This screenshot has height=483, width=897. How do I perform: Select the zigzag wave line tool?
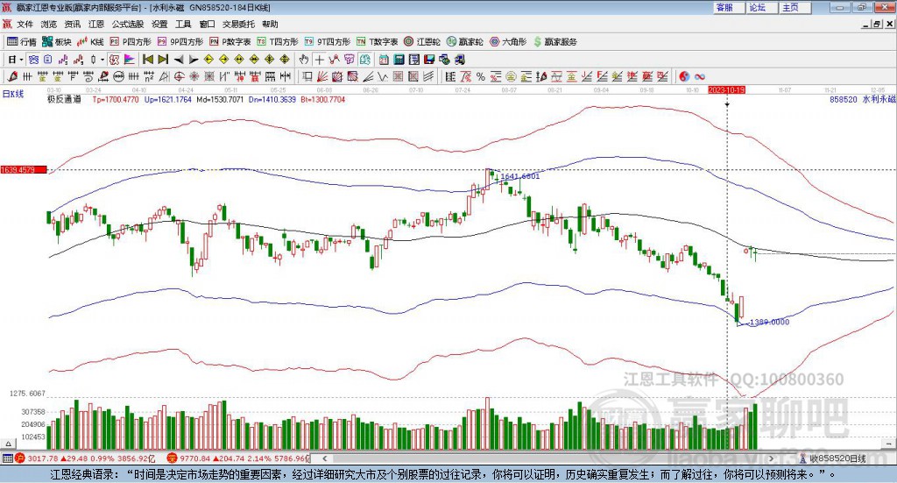tap(384, 76)
